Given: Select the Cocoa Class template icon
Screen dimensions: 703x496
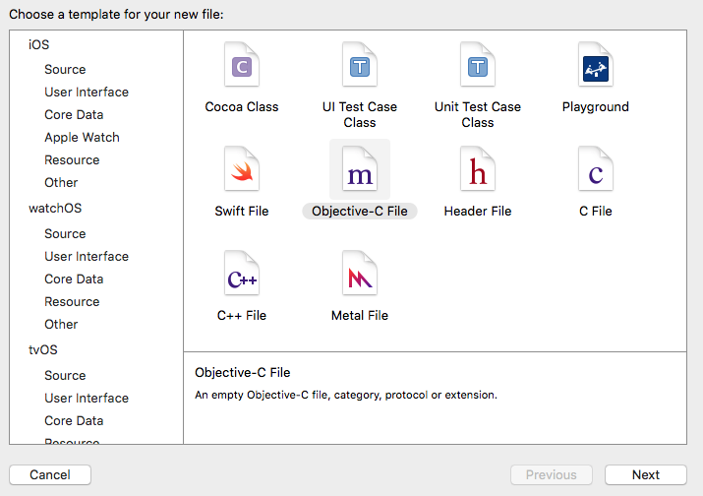Looking at the screenshot, I should pos(242,64).
